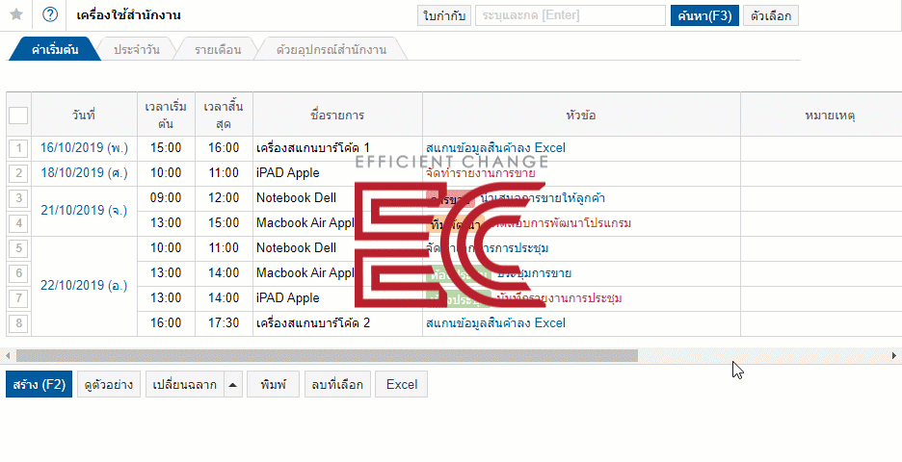
Task: Select row 3 checkbox
Action: coord(18,198)
